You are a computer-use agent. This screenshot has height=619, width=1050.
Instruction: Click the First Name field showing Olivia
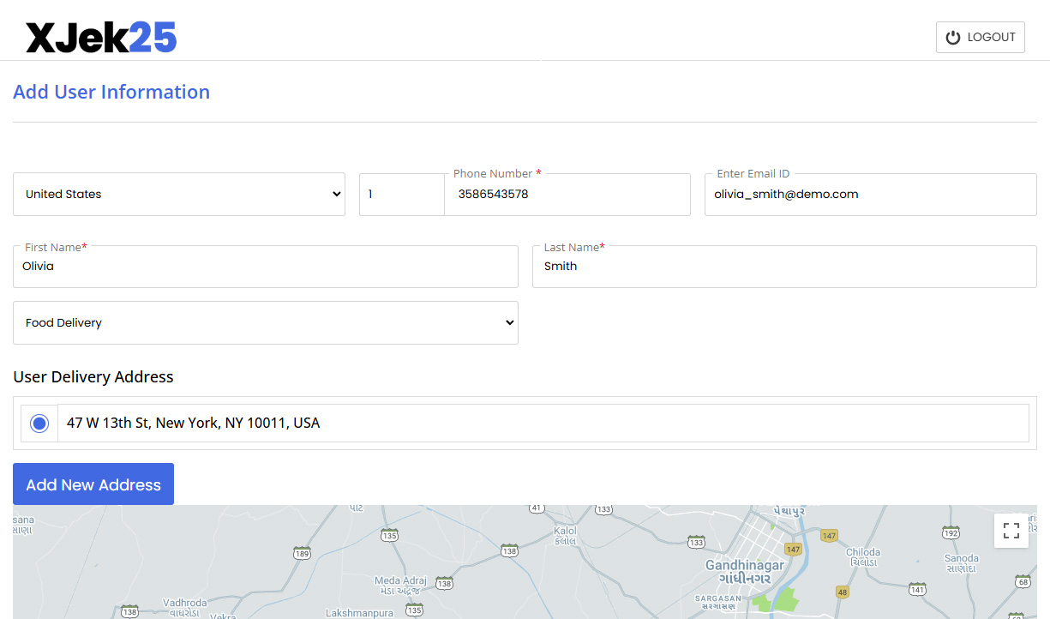tap(266, 266)
